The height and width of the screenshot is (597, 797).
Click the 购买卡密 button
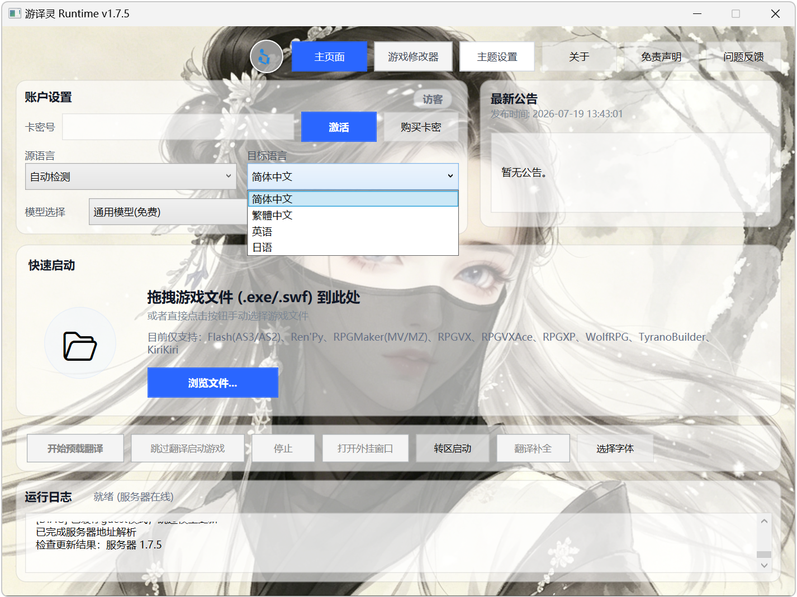tap(421, 127)
